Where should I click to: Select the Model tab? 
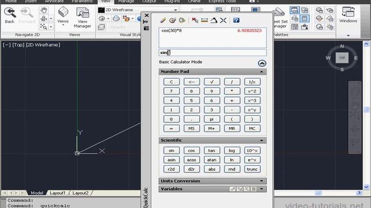pos(37,193)
